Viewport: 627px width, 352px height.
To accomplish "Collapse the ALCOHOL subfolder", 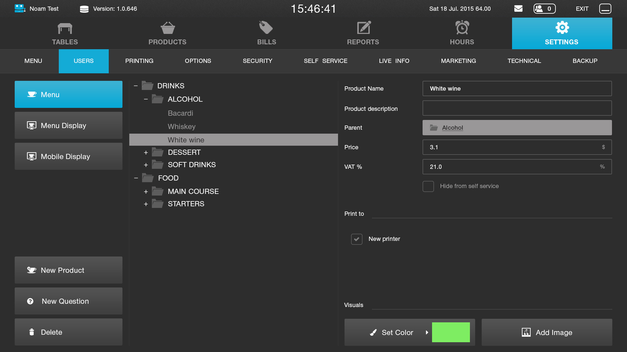I will 146,99.
